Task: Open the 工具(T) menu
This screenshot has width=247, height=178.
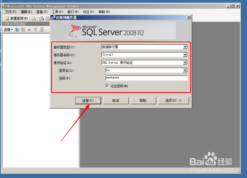Action: click(x=57, y=12)
